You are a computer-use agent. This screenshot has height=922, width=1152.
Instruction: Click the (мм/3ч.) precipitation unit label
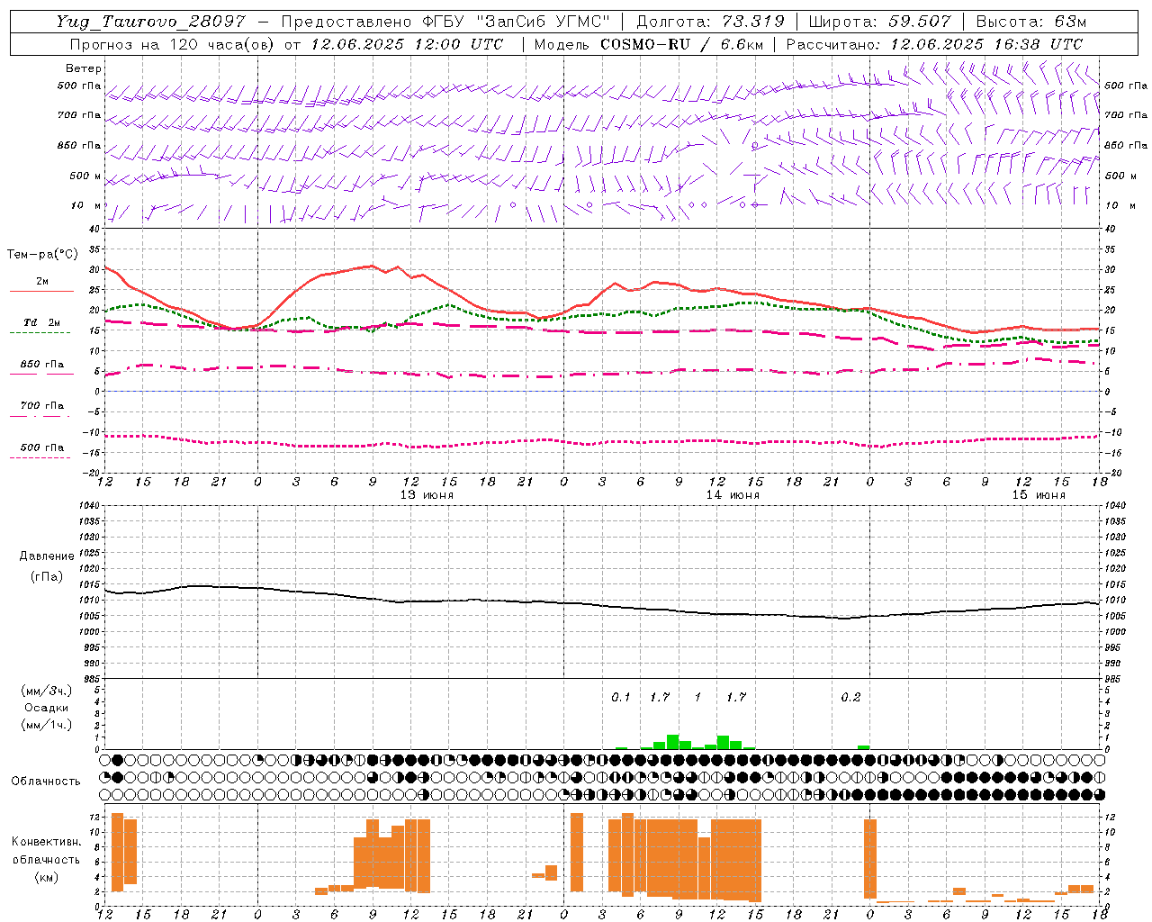coord(46,691)
